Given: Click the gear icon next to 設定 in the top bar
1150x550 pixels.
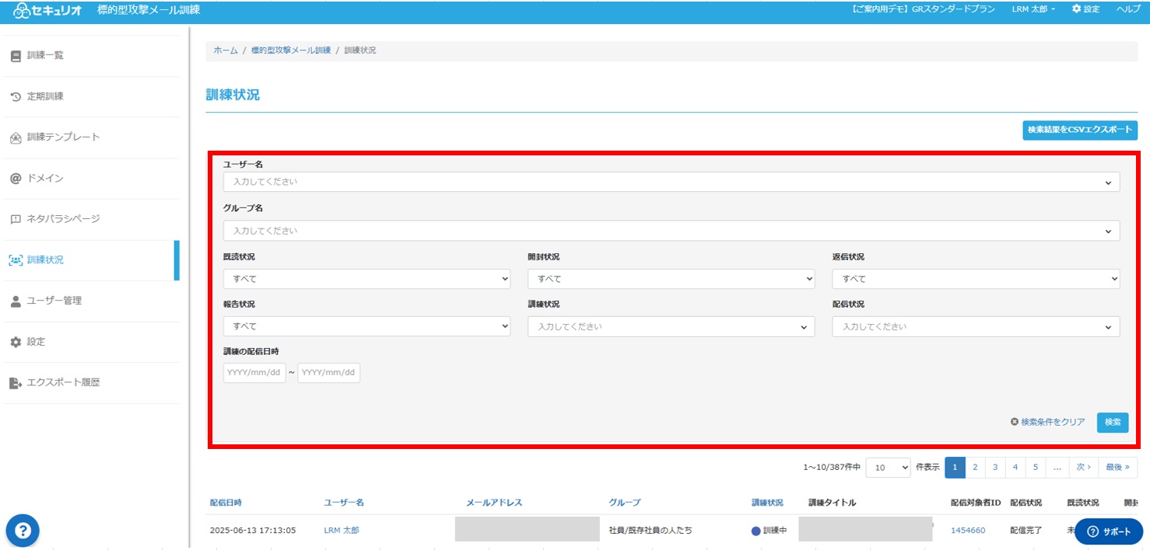Looking at the screenshot, I should 1077,9.
